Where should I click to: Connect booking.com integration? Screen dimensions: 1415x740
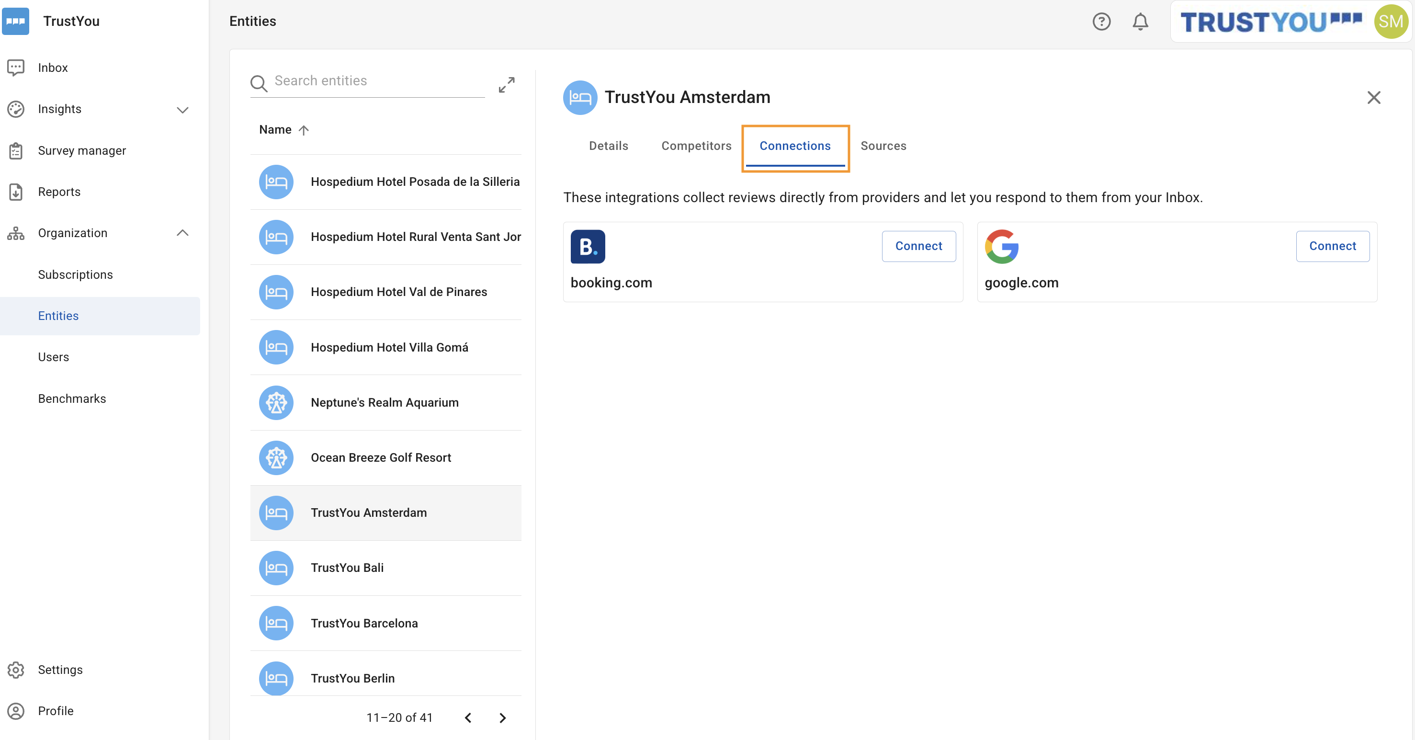point(918,246)
